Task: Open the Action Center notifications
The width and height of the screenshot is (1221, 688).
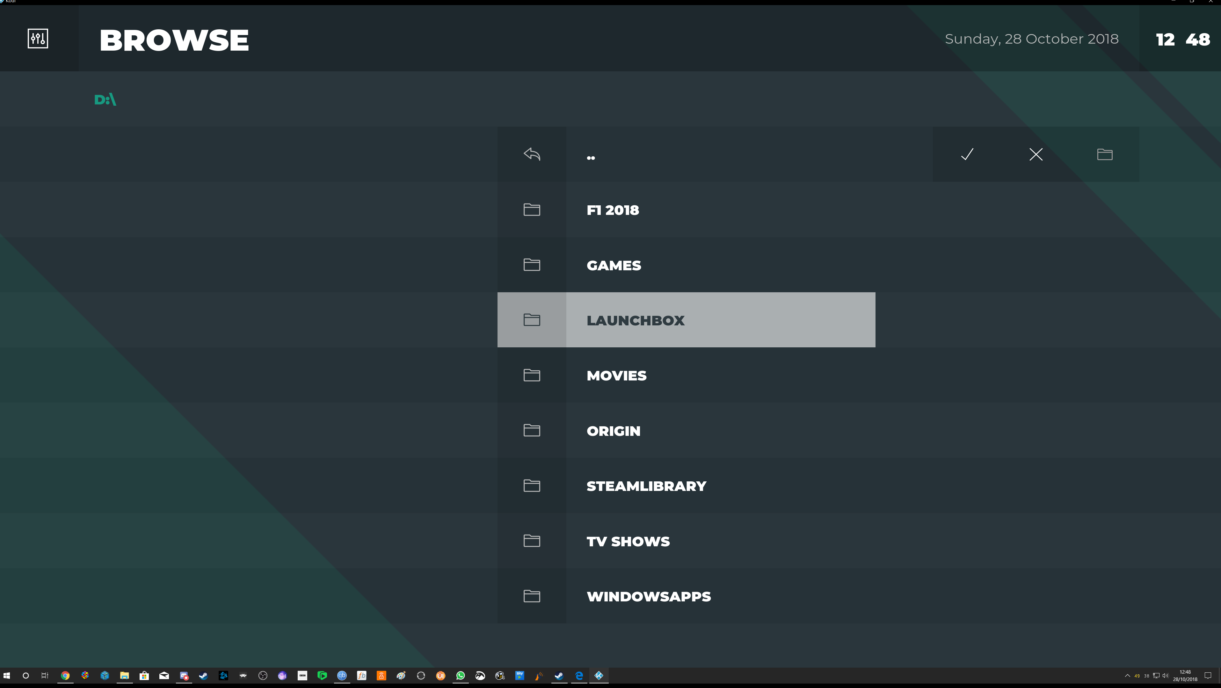Action: click(1208, 676)
